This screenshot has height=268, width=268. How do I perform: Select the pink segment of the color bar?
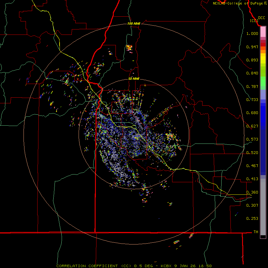coord(263,32)
